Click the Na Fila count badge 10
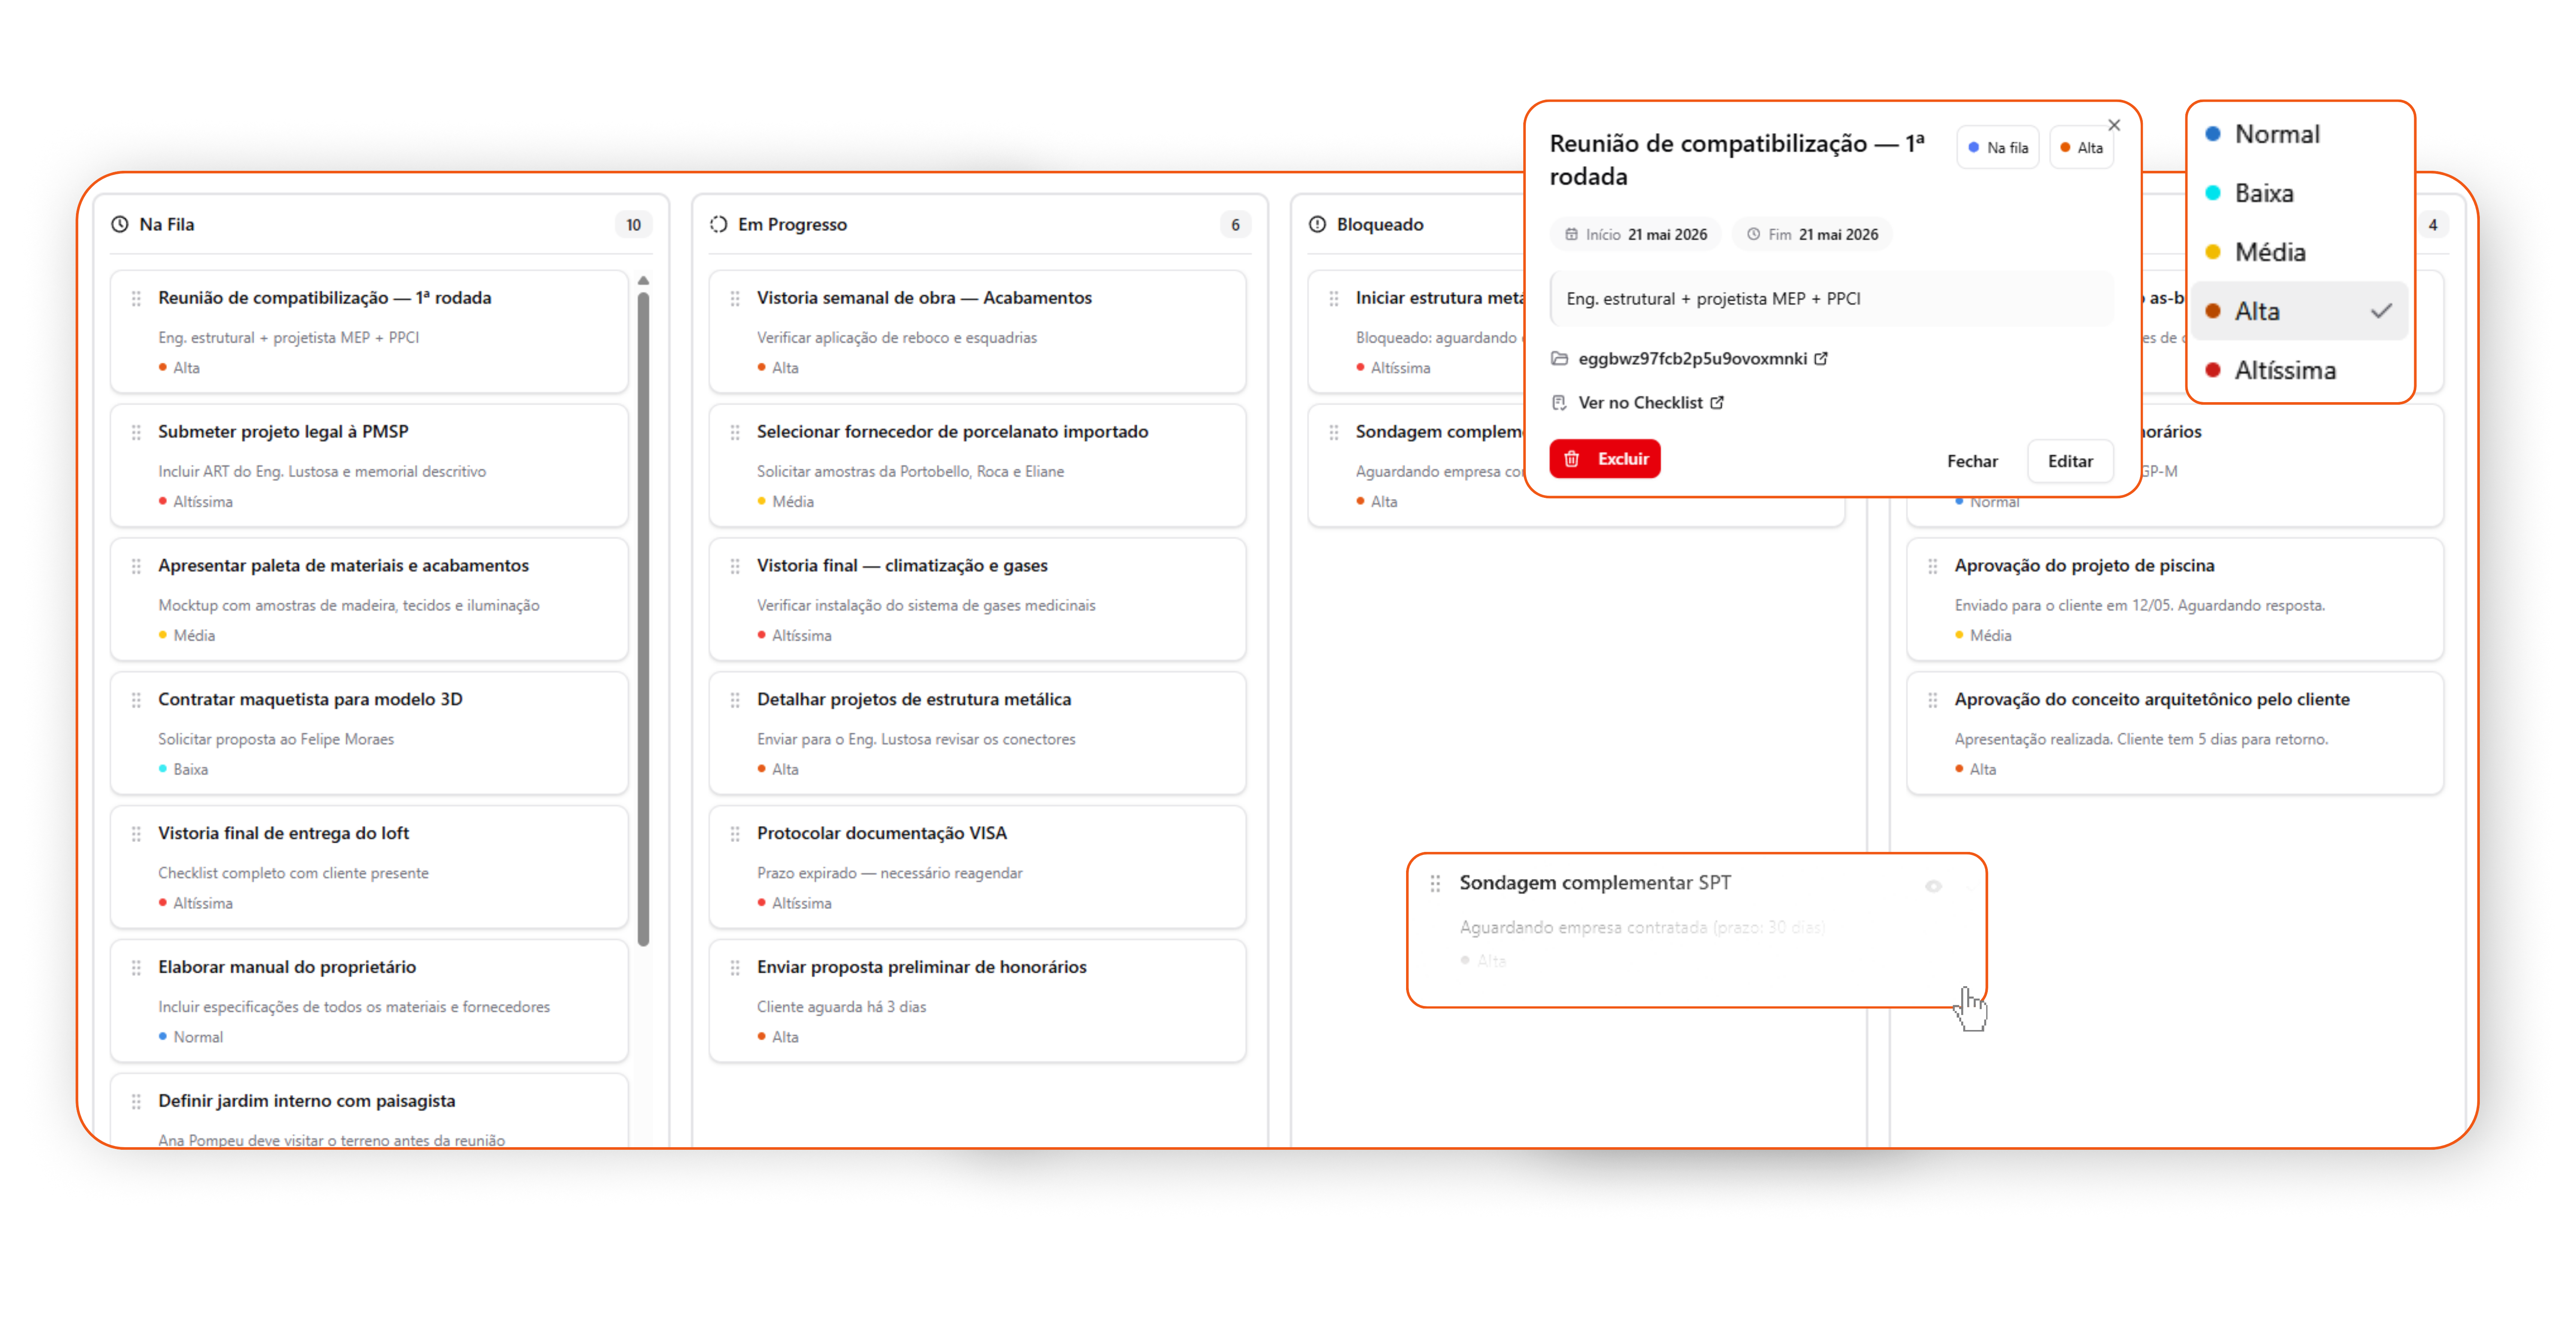The width and height of the screenshot is (2576, 1321). (x=633, y=224)
